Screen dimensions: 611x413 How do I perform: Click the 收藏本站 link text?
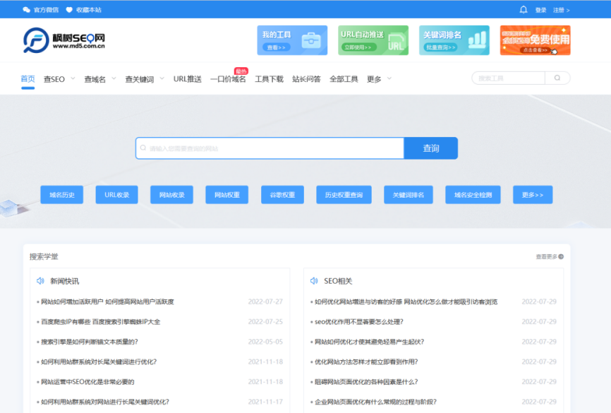point(88,10)
